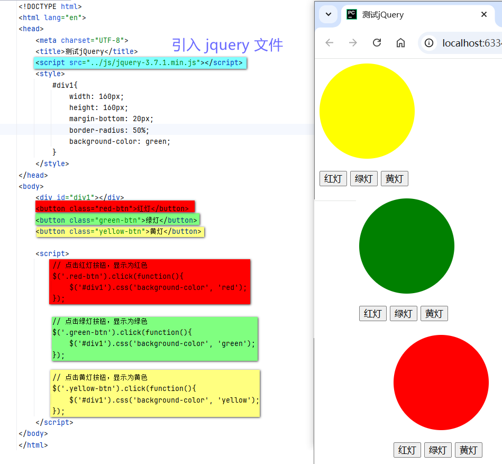Screen dimensions: 502x464
Task: Click the div id="div1" code line
Action: click(80, 197)
